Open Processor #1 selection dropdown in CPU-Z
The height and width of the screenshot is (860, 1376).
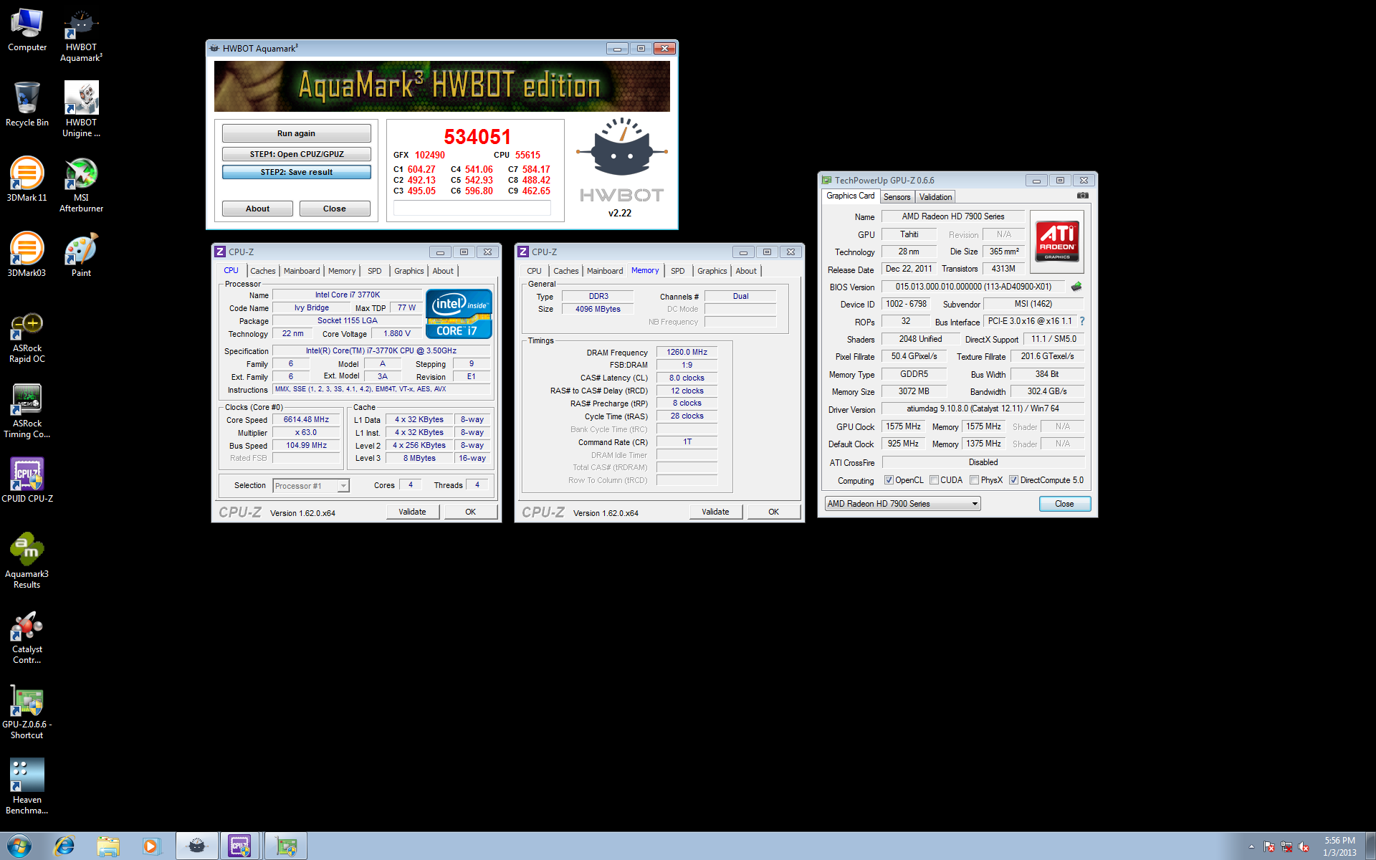tap(310, 486)
